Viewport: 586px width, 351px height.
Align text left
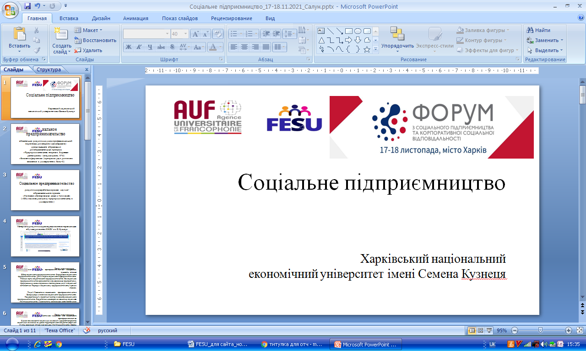[x=233, y=47]
